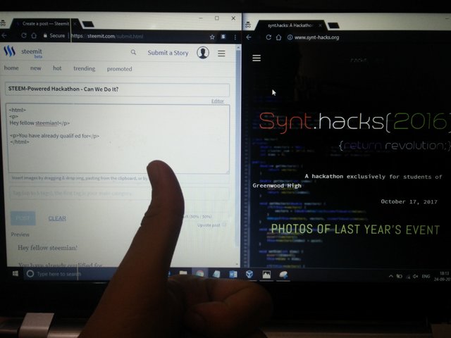451x338 pixels.
Task: Switch to the promoted posts feed
Action: coord(119,69)
